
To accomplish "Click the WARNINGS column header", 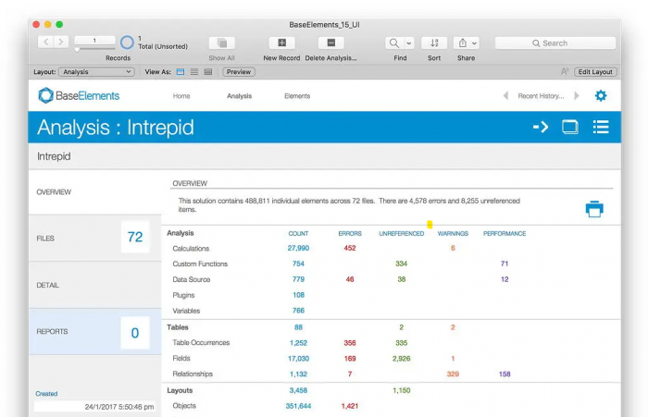I will (453, 233).
